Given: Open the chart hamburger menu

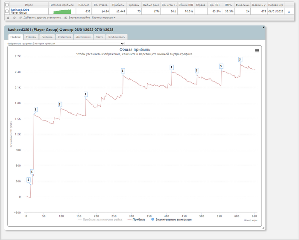Looking at the screenshot, I should click(x=257, y=50).
